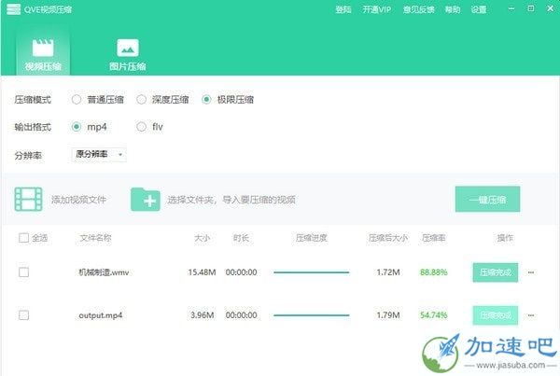Click the 文件名称 column header

(x=95, y=238)
